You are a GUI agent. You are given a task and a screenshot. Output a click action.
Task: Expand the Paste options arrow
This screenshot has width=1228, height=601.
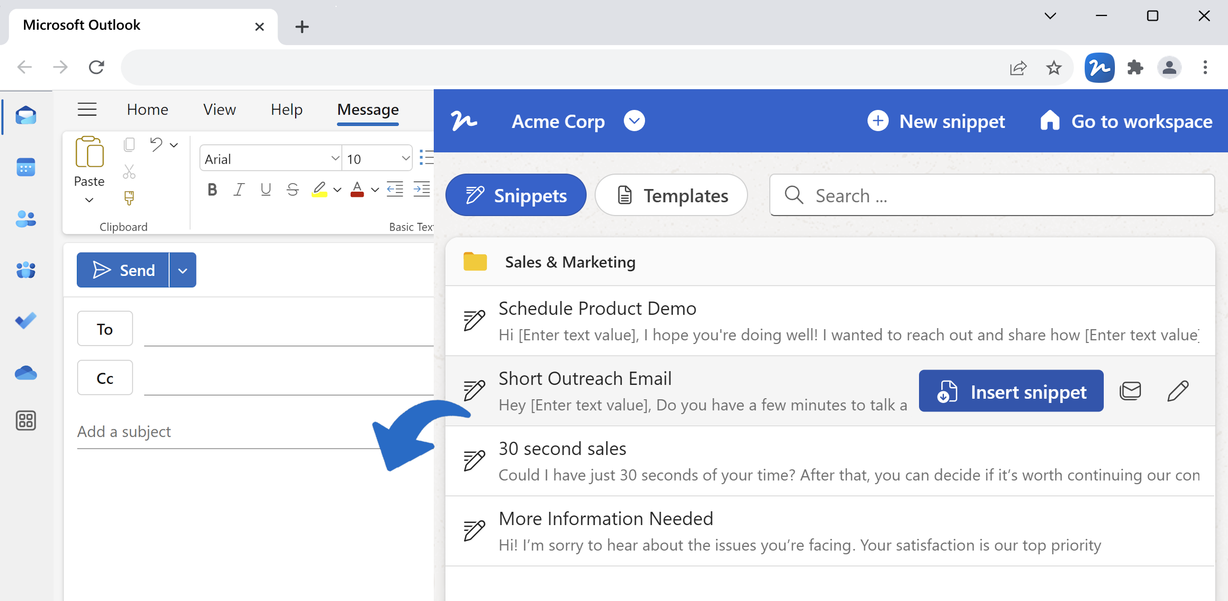[x=89, y=200]
